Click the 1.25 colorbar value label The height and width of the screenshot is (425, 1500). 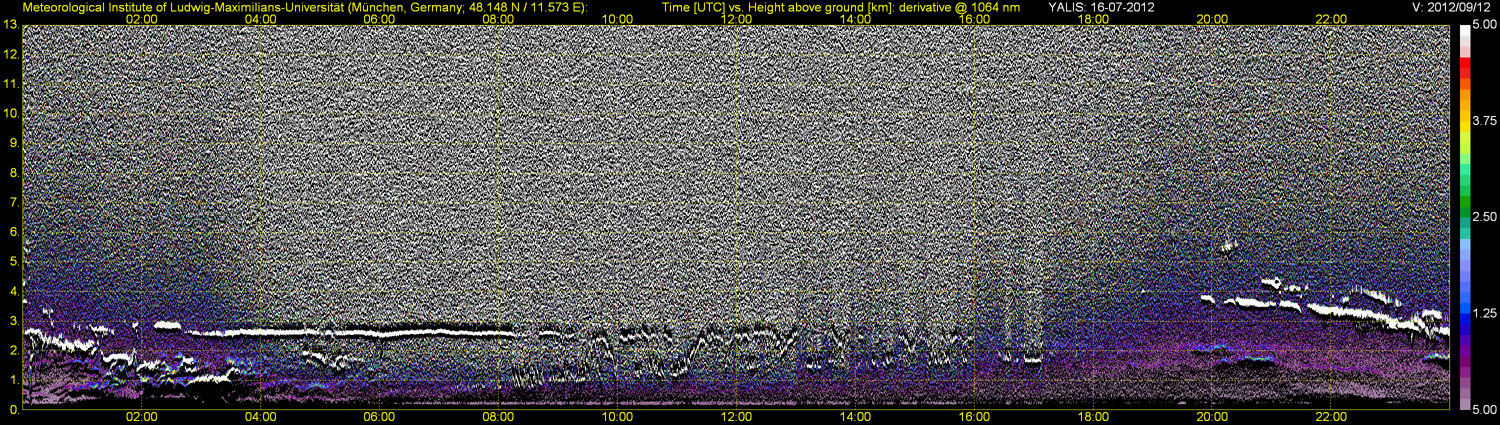(x=1484, y=313)
